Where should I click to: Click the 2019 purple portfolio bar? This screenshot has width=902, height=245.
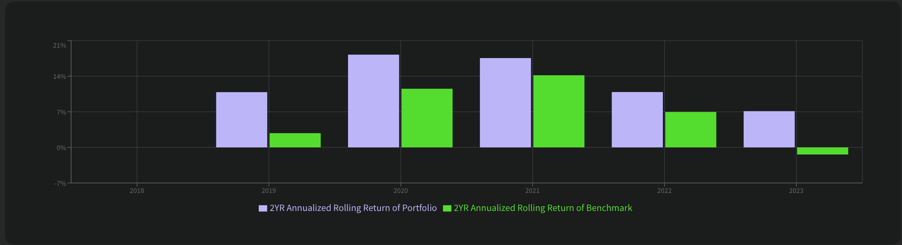click(x=242, y=120)
